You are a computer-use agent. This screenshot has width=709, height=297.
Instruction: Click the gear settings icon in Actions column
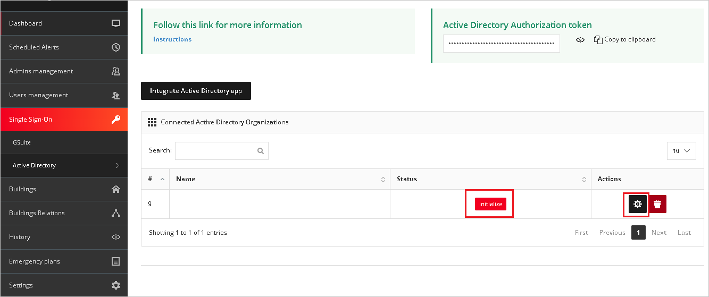point(638,204)
